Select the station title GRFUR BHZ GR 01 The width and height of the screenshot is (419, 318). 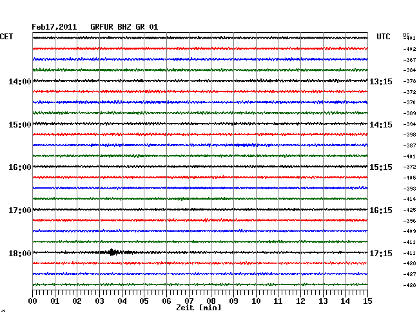click(x=124, y=27)
